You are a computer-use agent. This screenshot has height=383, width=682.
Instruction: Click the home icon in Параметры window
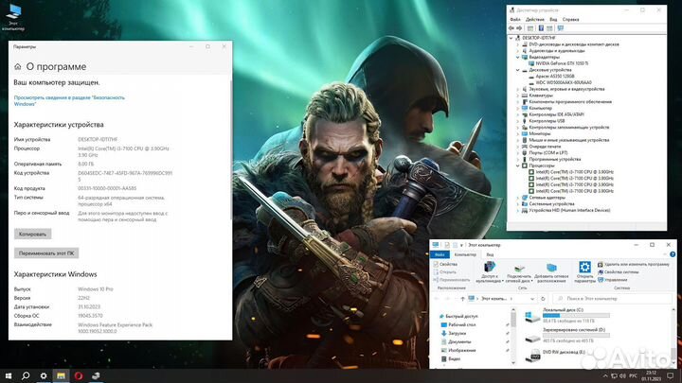[x=17, y=66]
